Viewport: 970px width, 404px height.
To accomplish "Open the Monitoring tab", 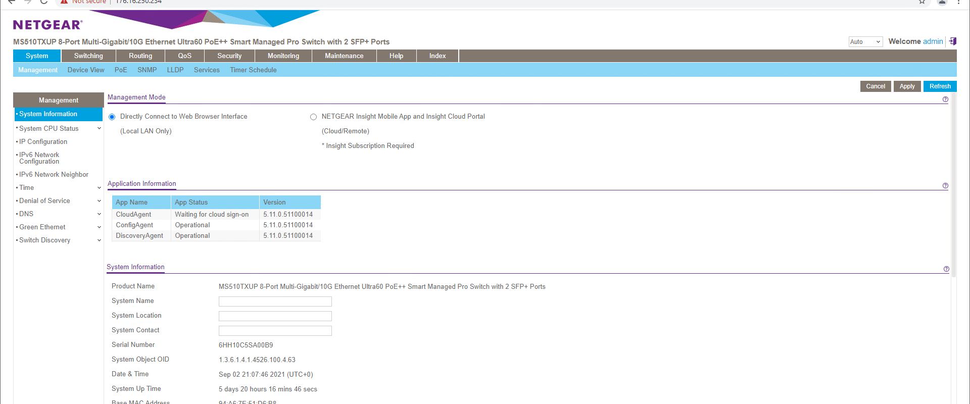I will (283, 56).
